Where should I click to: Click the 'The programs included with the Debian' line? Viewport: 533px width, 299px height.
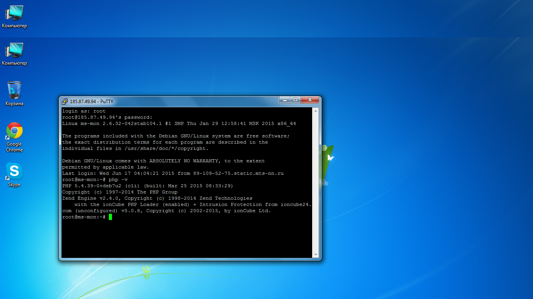tap(176, 136)
